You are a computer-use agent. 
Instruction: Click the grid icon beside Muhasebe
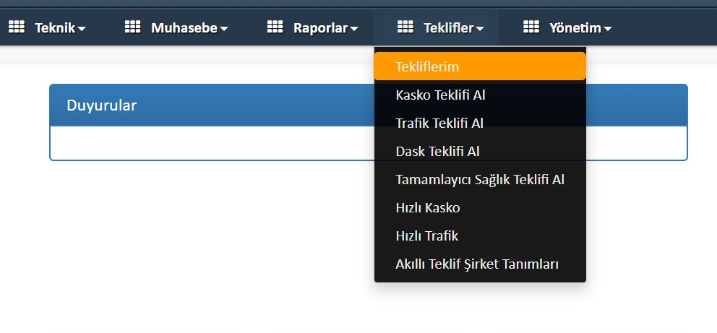coord(132,27)
